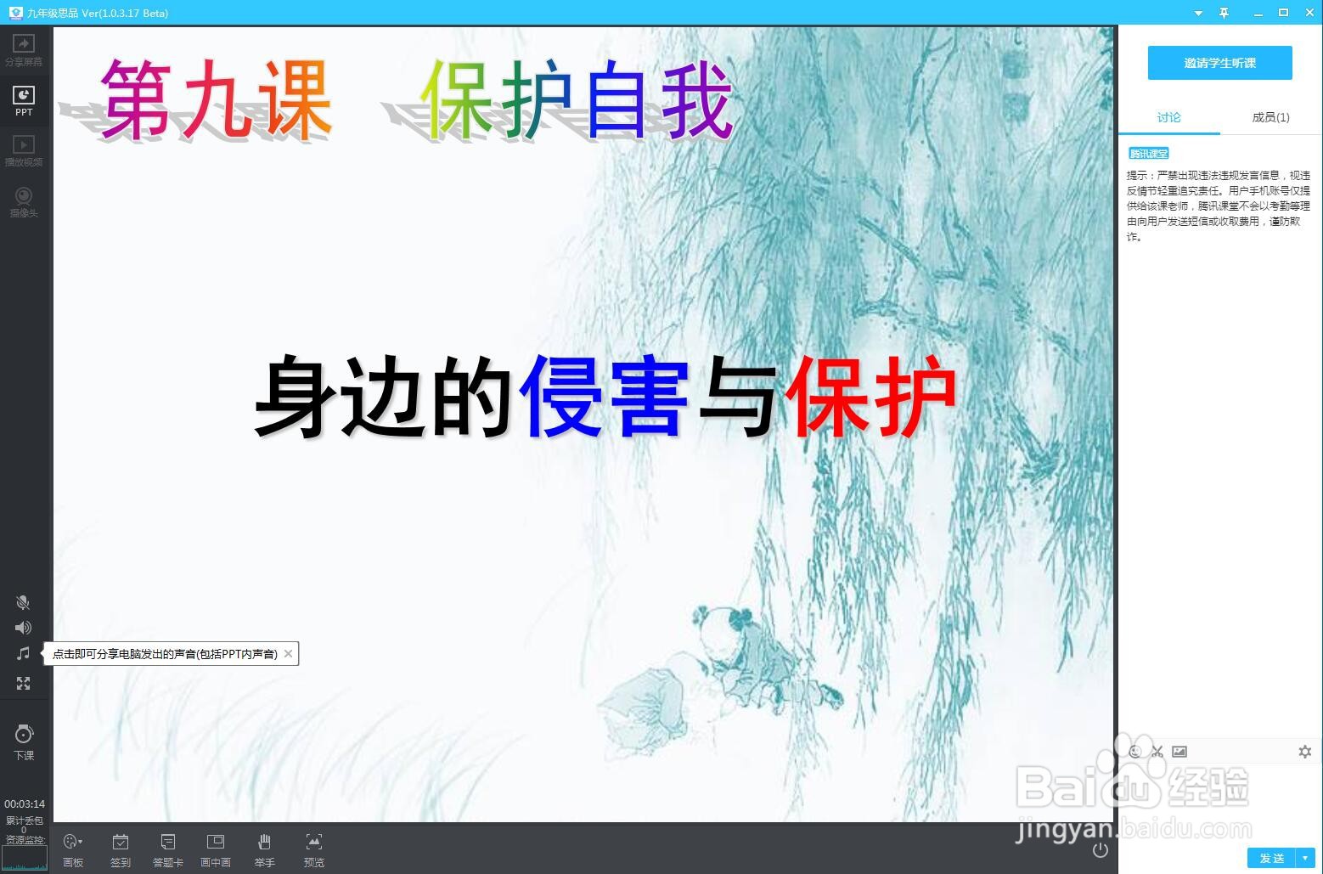The width and height of the screenshot is (1323, 874).
Task: Open the 预览 preview tool
Action: pyautogui.click(x=314, y=849)
